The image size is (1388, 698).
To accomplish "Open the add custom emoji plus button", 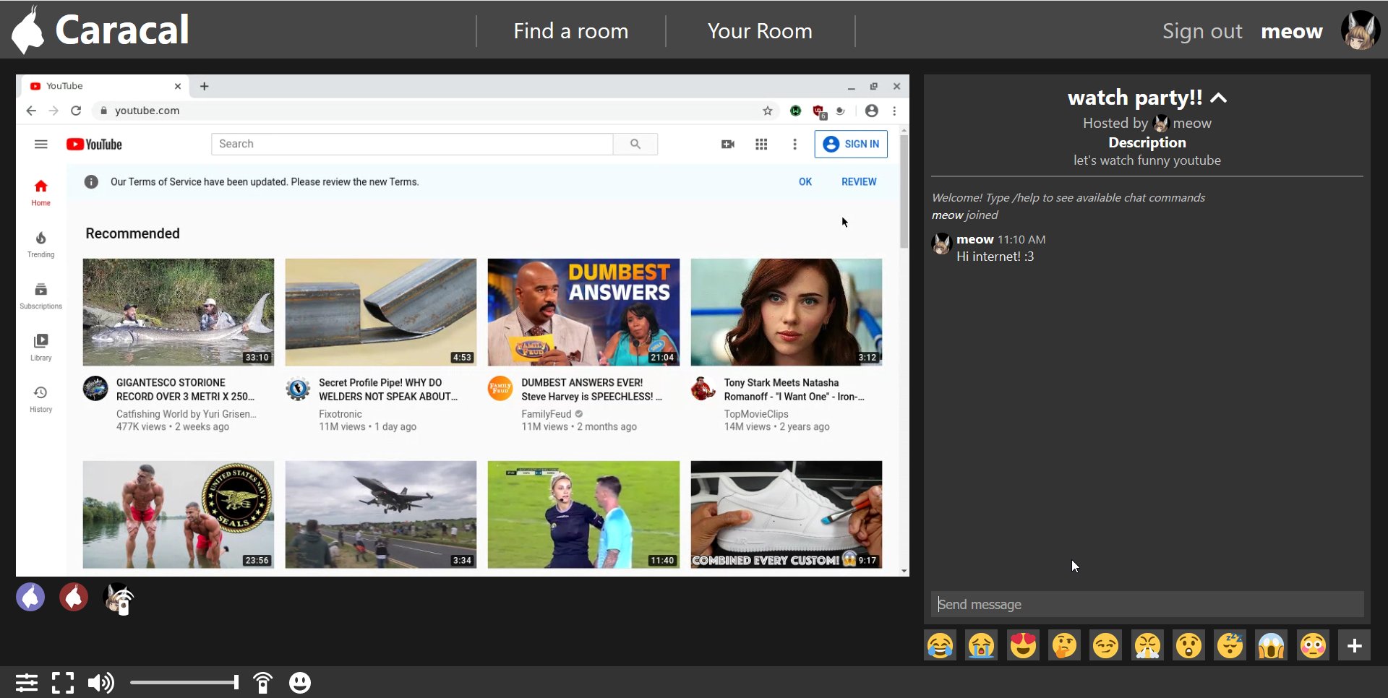I will click(x=1355, y=645).
